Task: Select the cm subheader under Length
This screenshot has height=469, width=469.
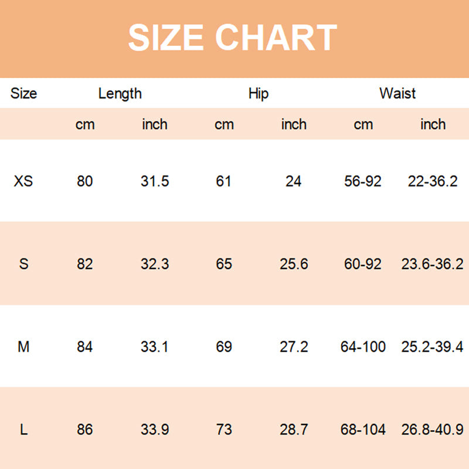Action: click(x=85, y=124)
